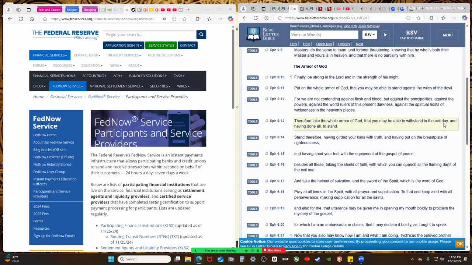Click RSV Tap to Change panel
This screenshot has width=472, height=265.
tap(412, 35)
